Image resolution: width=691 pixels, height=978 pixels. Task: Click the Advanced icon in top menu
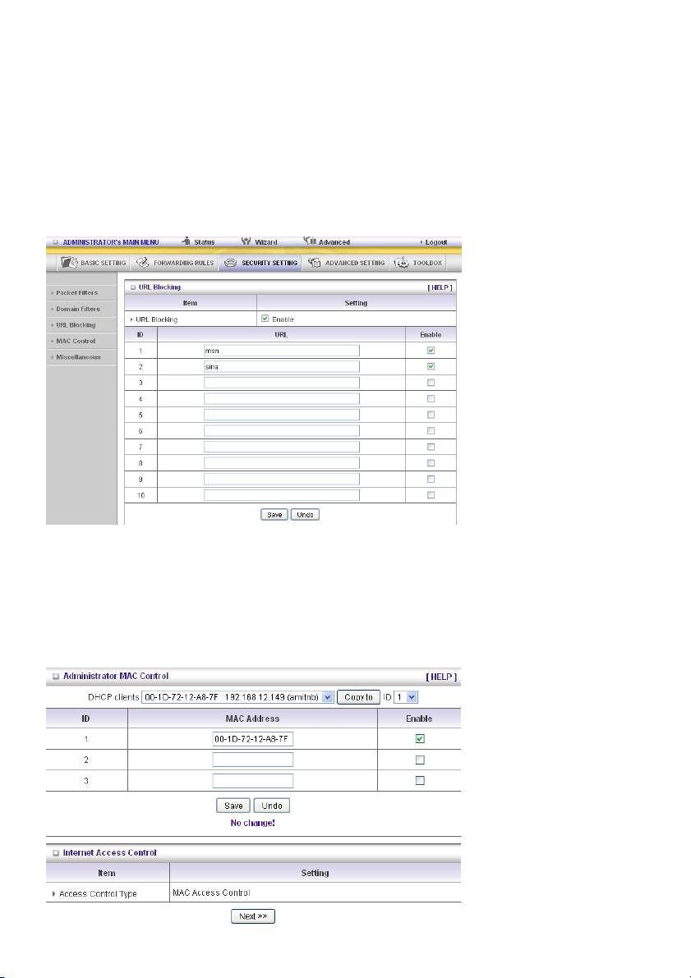[x=310, y=242]
